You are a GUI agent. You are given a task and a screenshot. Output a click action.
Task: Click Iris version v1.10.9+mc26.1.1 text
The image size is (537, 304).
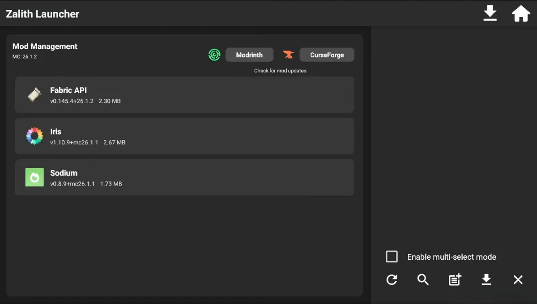click(74, 143)
